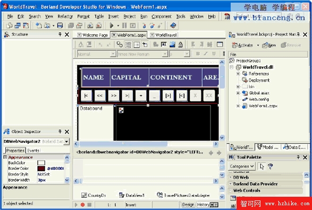This screenshot has height=210, width=312.
Task: Click the Save disk icon in toolbar
Action: coord(60,25)
